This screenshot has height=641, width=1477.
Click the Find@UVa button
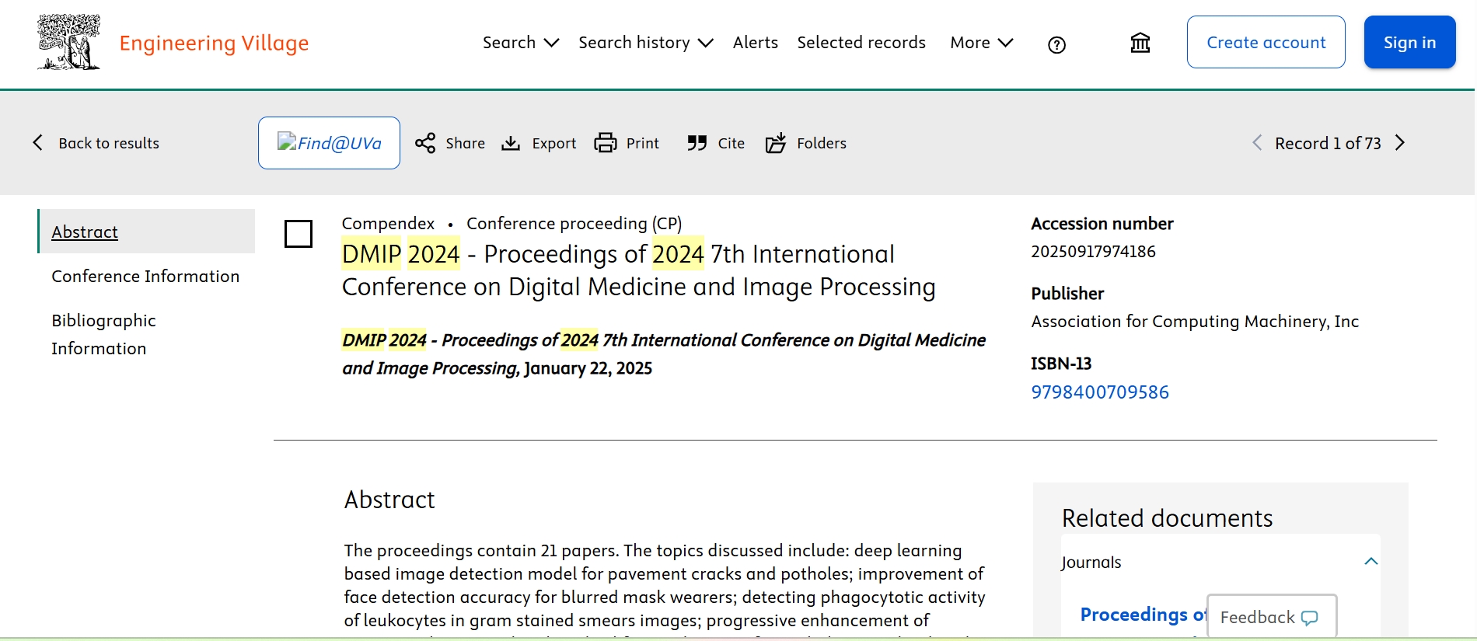click(329, 143)
